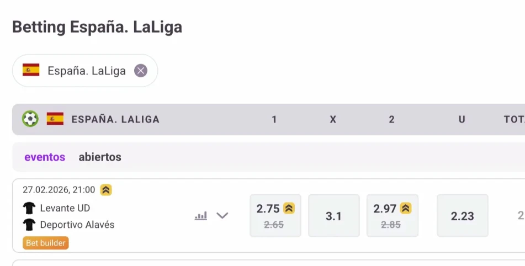The width and height of the screenshot is (525, 266).
Task: Select home win odds 2.75
Action: point(275,215)
